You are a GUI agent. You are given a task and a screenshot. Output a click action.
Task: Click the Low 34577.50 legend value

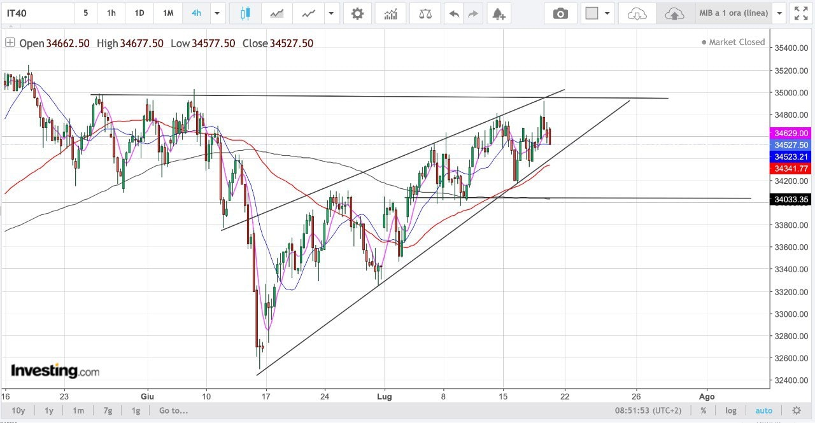[x=203, y=43]
